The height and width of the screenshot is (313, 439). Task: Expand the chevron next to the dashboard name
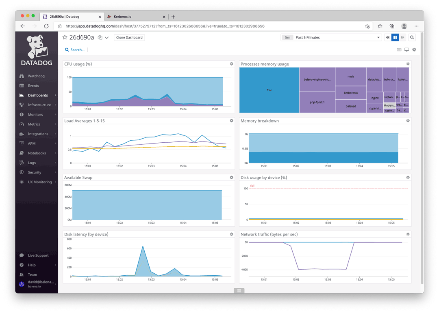click(x=106, y=36)
